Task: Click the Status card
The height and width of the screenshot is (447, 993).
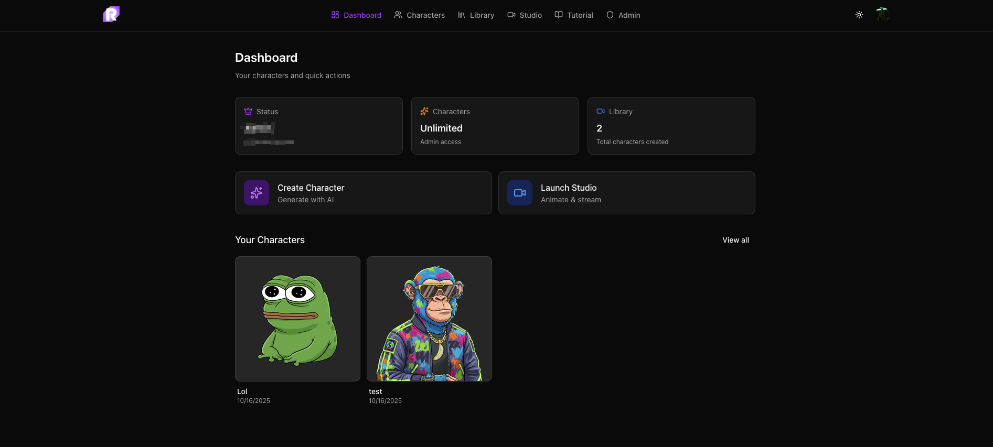Action: (319, 126)
